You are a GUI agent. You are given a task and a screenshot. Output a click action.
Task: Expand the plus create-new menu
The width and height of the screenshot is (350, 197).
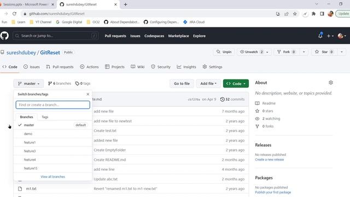[330, 36]
